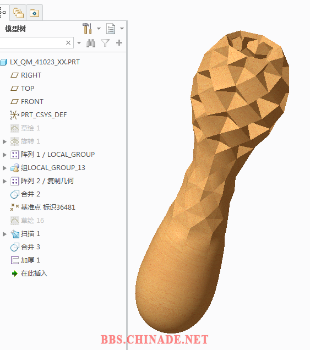Open model tree settings hammer icon
Viewport: 310px width, 350px height.
point(87,29)
